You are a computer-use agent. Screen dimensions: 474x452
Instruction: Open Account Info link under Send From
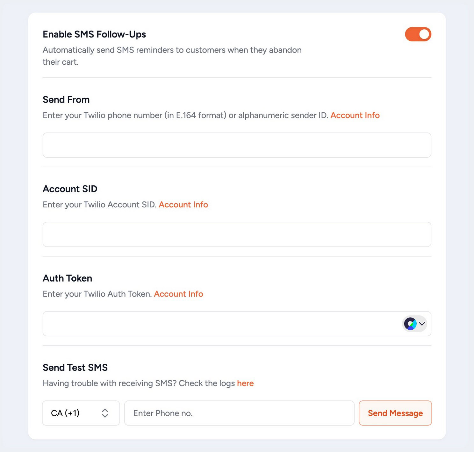coord(355,115)
